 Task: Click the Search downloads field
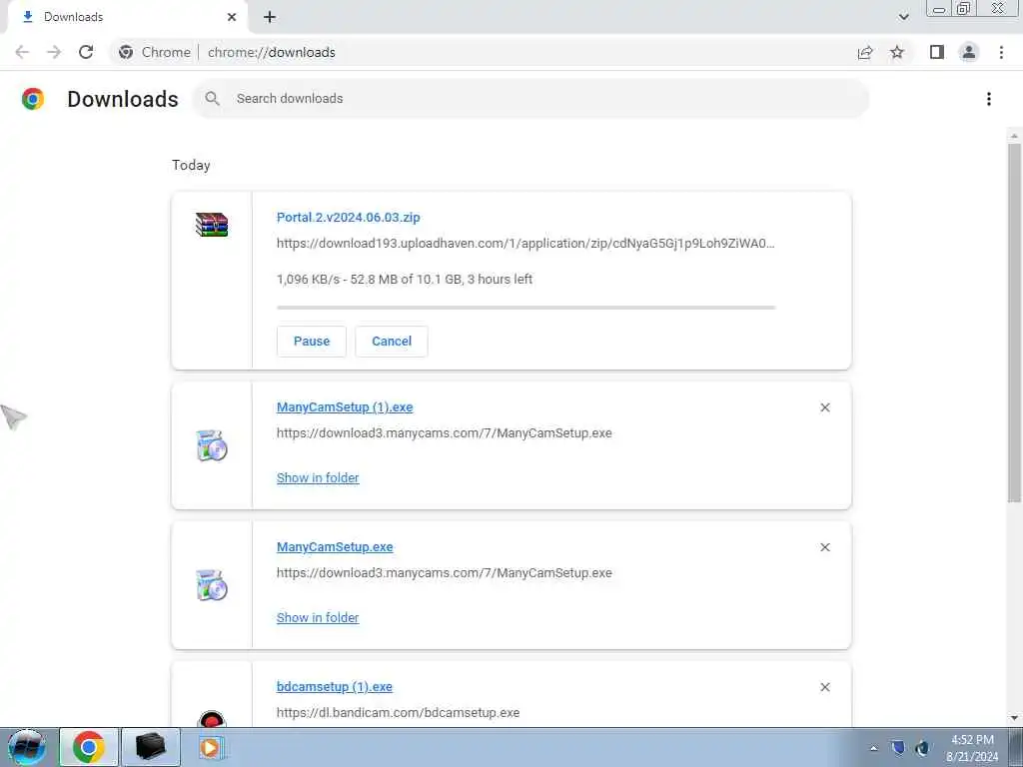530,99
